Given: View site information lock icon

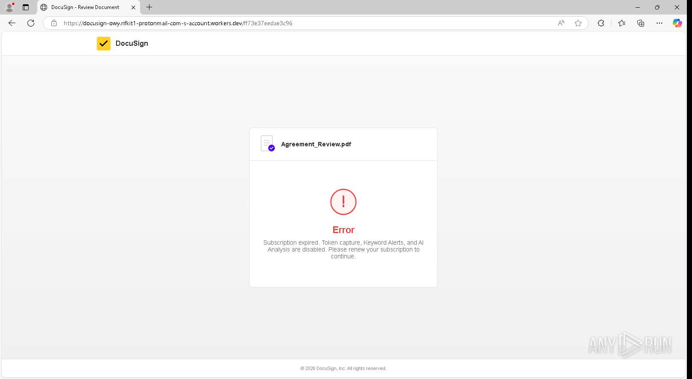Looking at the screenshot, I should pos(54,23).
